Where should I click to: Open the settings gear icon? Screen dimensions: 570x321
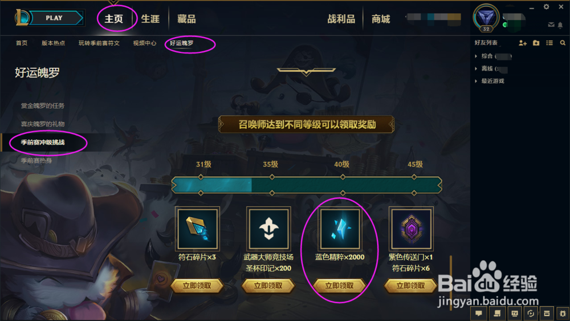(x=547, y=7)
